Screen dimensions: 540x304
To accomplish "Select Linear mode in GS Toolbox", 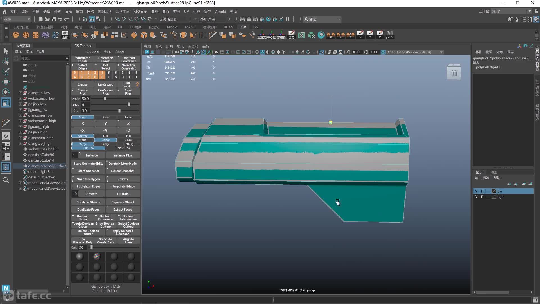I will [105, 117].
